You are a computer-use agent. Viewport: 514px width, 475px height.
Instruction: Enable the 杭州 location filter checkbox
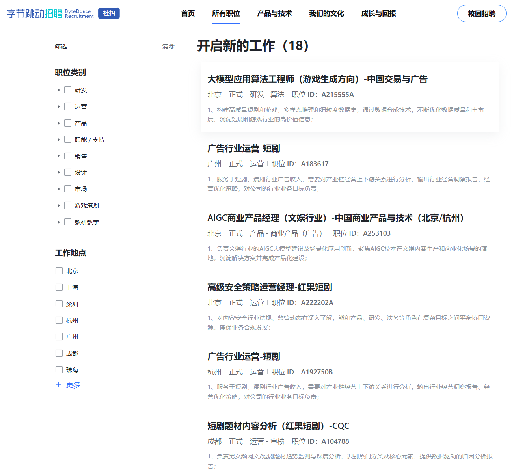59,320
